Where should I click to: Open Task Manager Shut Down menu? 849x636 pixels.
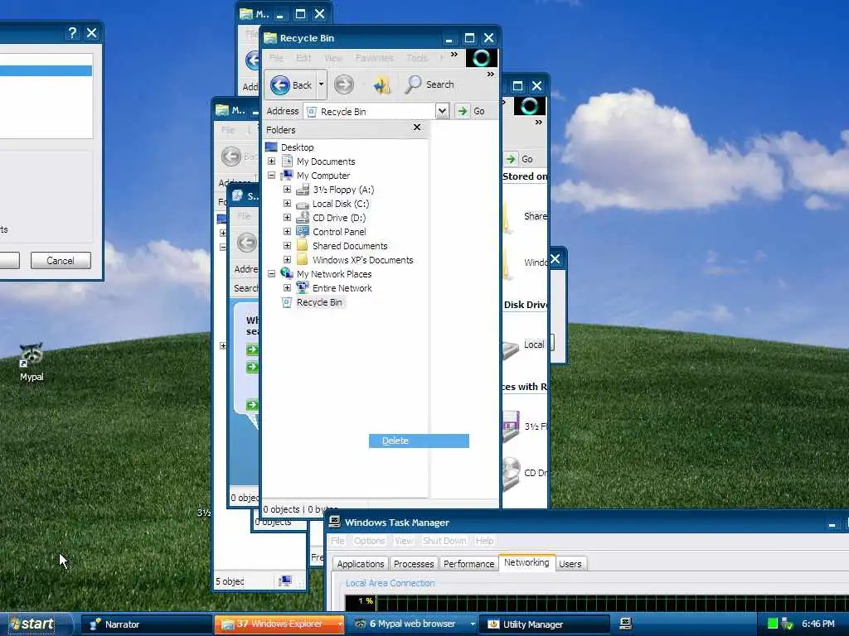click(444, 541)
